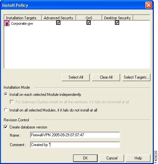
Task: Close the Install Policy dialog
Action: [149, 5]
